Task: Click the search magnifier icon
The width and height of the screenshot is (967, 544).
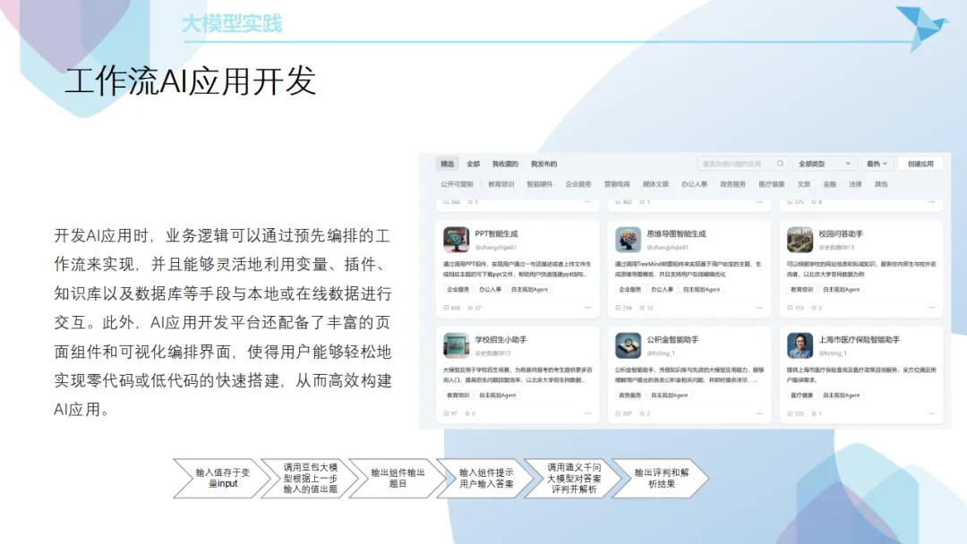Action: pyautogui.click(x=780, y=164)
